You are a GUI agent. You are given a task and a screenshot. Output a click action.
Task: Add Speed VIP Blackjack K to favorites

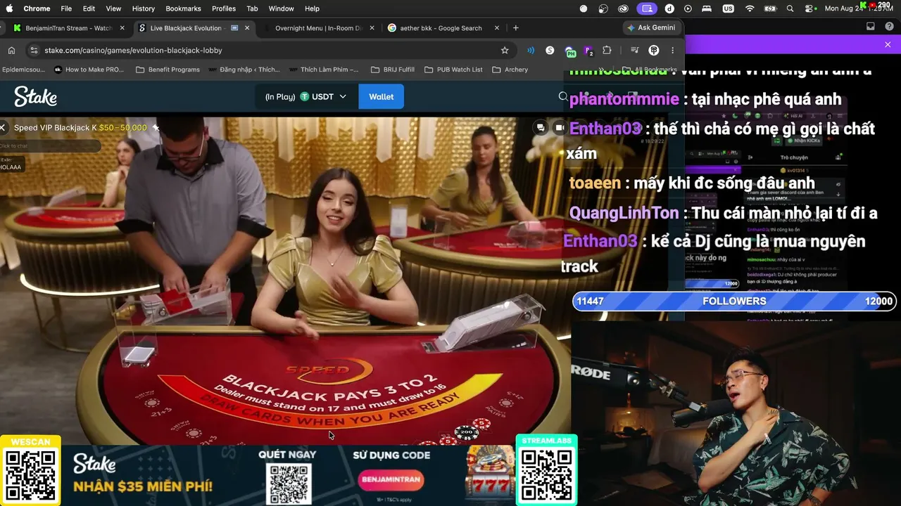coord(156,128)
